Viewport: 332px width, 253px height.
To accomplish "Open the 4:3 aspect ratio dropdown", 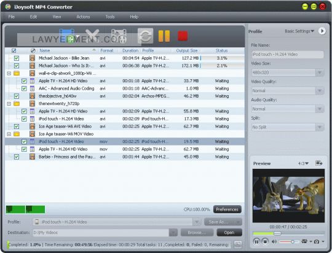I will click(303, 163).
